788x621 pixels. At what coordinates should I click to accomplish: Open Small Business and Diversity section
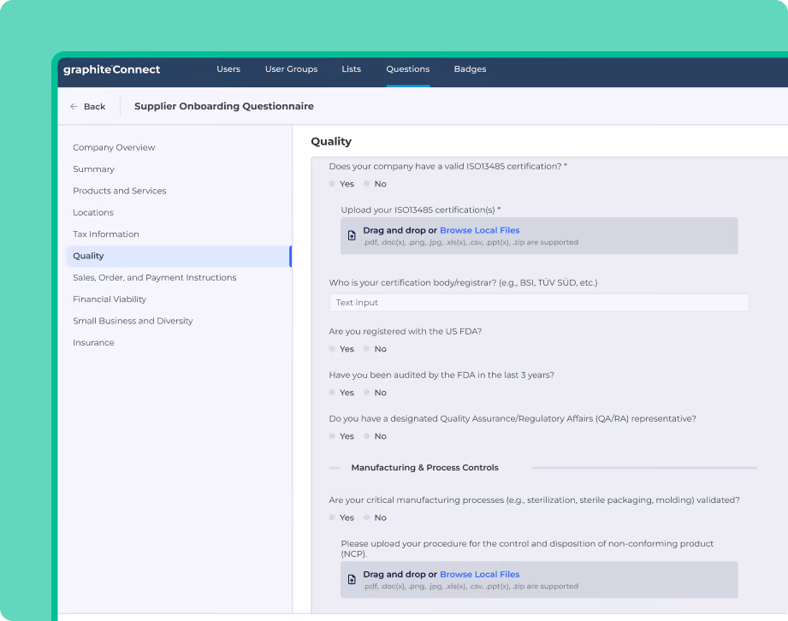[x=133, y=321]
